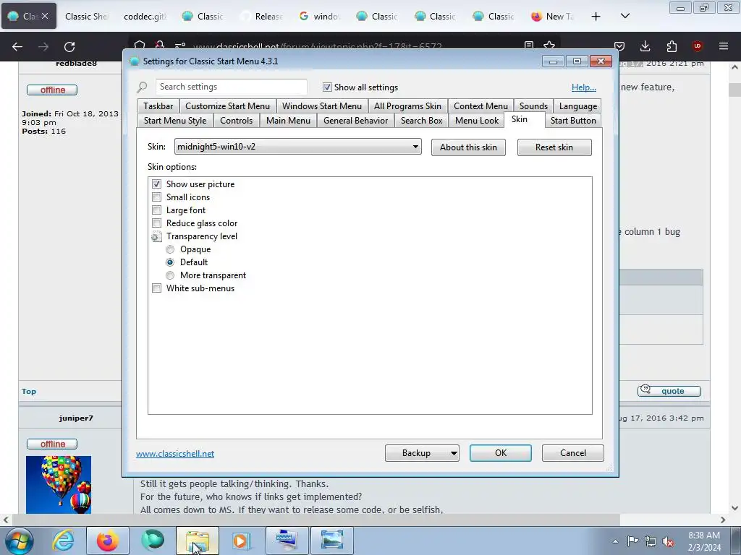Click quote button on forum post

pos(669,391)
